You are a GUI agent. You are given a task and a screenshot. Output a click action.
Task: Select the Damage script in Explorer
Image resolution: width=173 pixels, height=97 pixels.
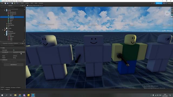point(10,35)
